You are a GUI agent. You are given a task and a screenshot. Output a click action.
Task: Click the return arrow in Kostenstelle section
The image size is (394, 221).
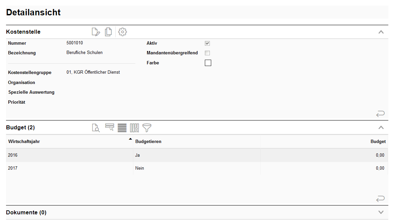tap(380, 114)
